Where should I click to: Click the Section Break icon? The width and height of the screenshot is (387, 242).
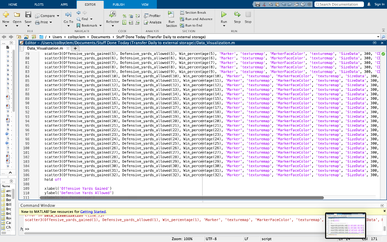[182, 12]
